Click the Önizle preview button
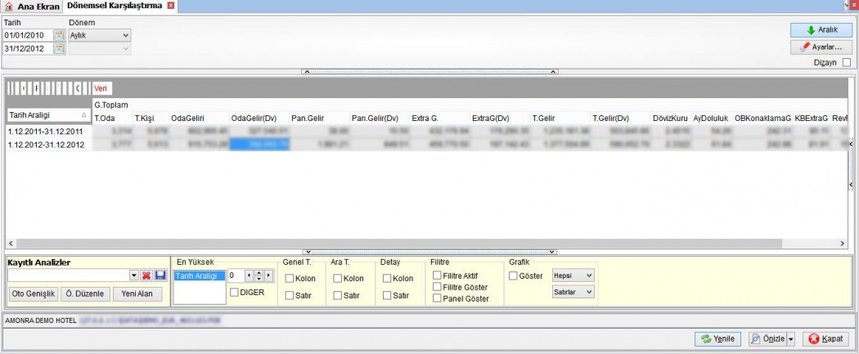859x354 pixels. click(x=767, y=339)
